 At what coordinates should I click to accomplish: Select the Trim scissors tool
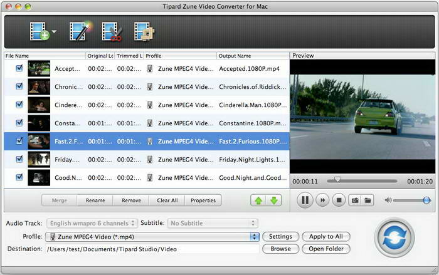(x=112, y=31)
